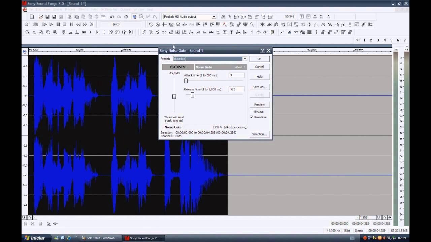Click the Redo arrow icon

click(119, 16)
